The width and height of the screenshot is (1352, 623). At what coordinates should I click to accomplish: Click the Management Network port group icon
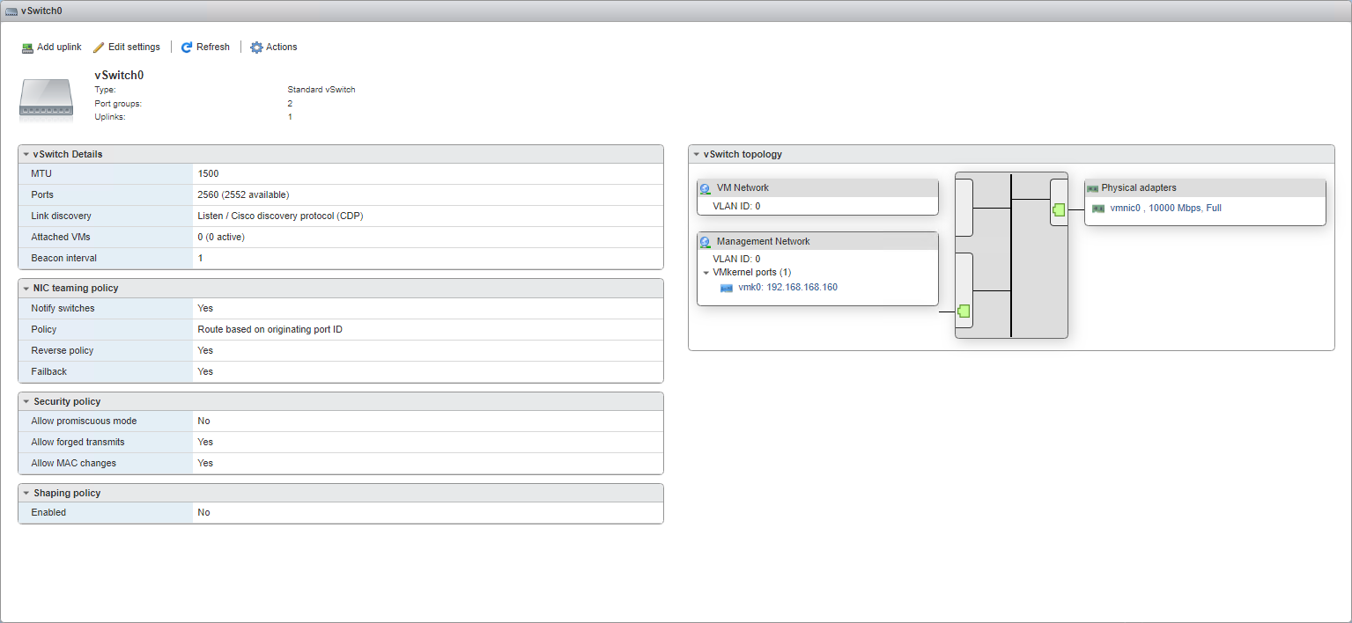tap(706, 242)
